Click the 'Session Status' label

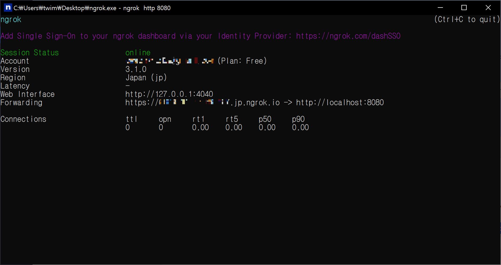(x=30, y=53)
